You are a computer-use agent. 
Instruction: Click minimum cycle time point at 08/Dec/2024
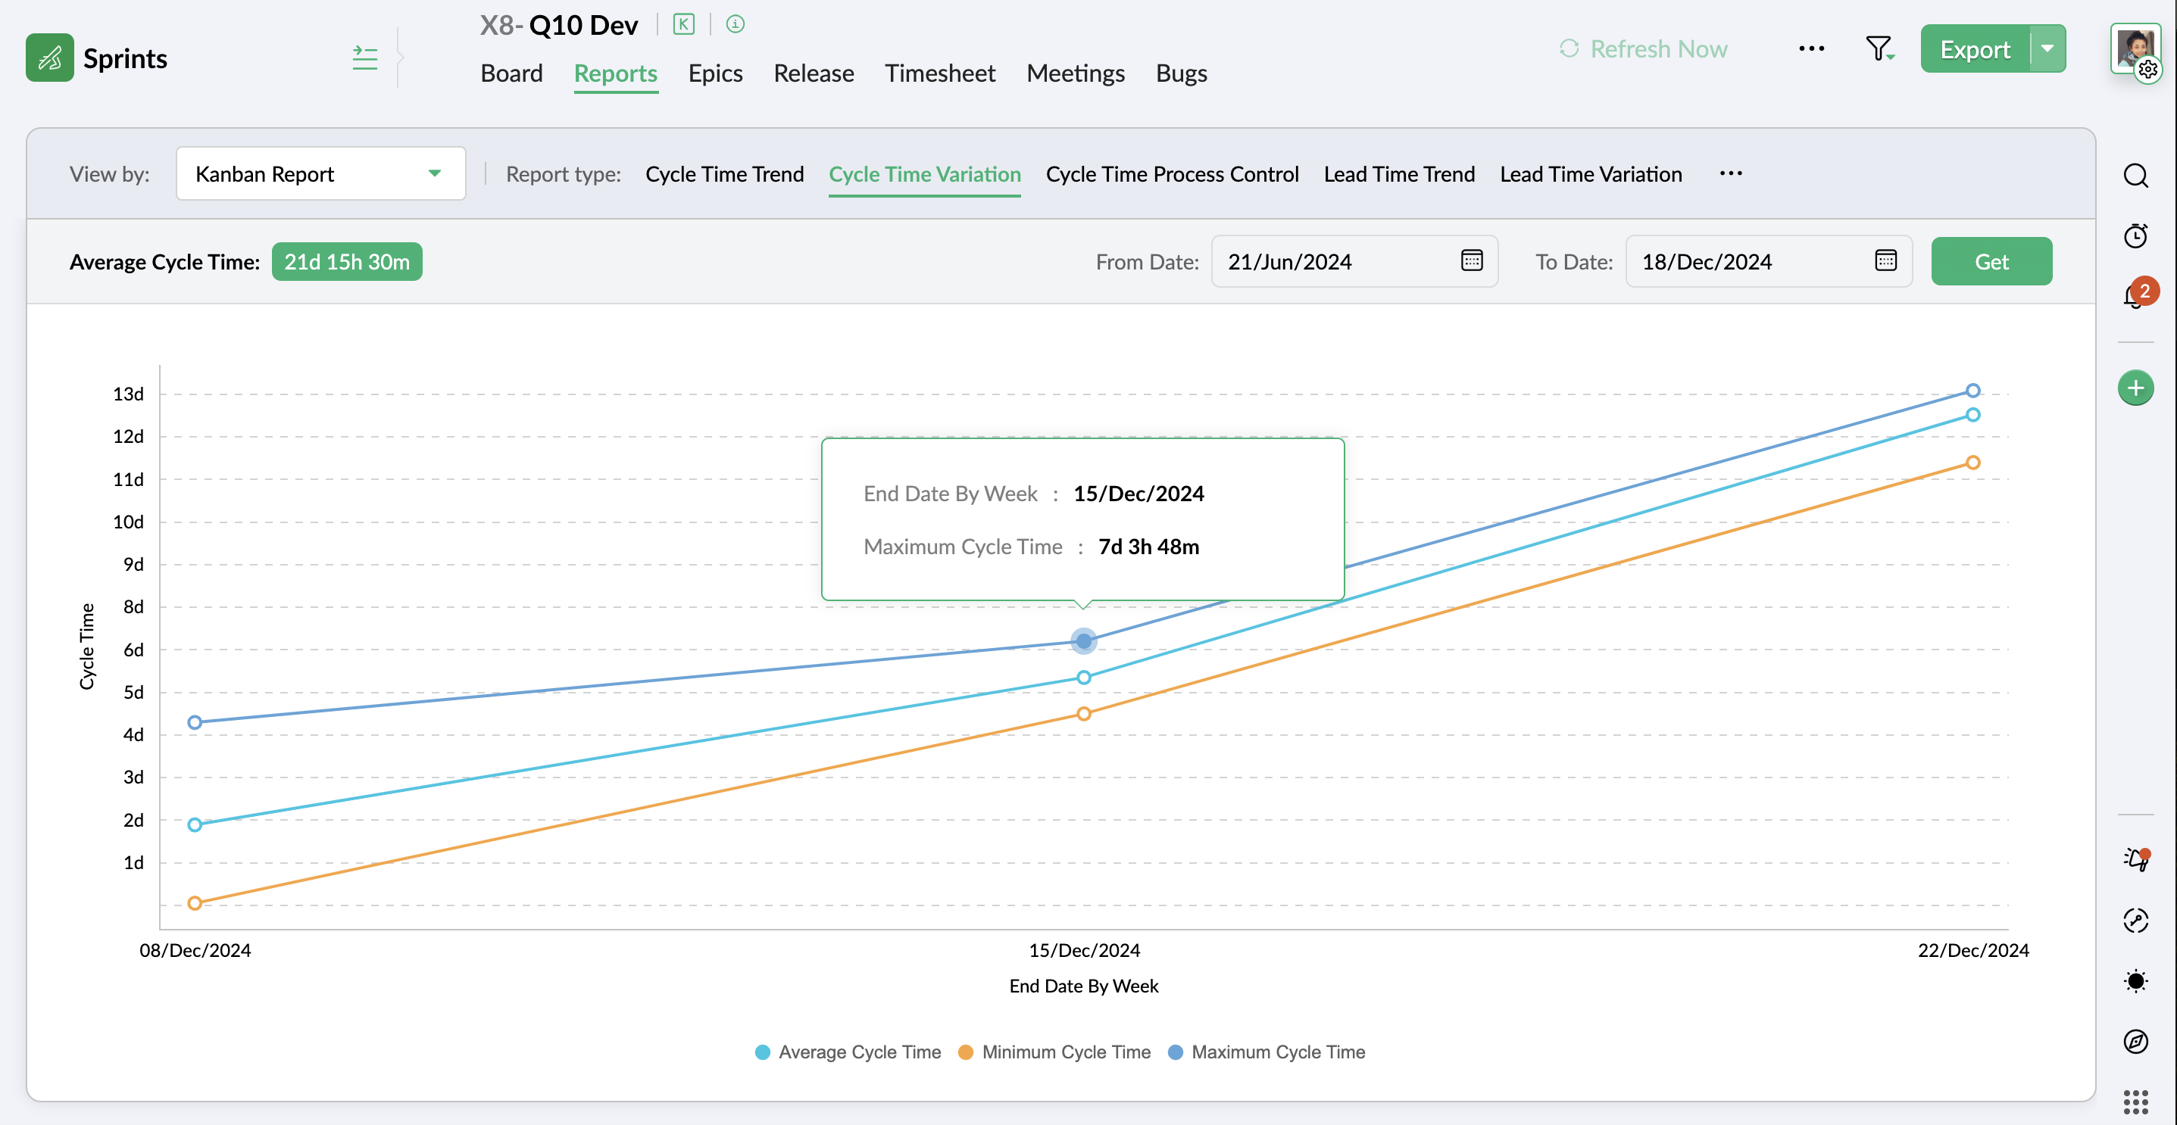195,903
